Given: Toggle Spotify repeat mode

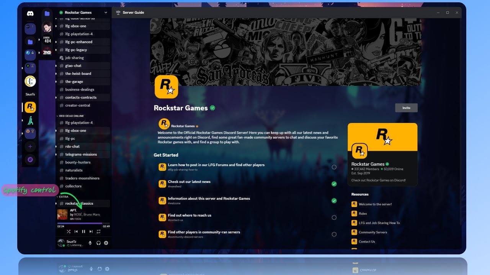Looking at the screenshot, I should point(98,231).
